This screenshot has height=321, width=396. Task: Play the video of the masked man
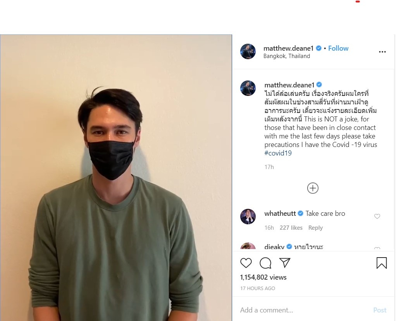click(116, 178)
